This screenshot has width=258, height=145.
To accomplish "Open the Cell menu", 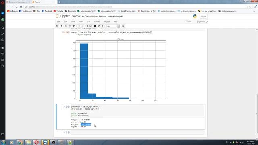I will [x=89, y=21].
